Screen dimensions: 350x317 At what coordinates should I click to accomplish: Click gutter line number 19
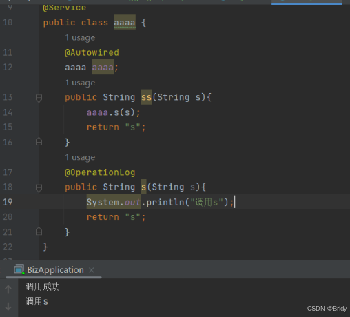coord(8,203)
